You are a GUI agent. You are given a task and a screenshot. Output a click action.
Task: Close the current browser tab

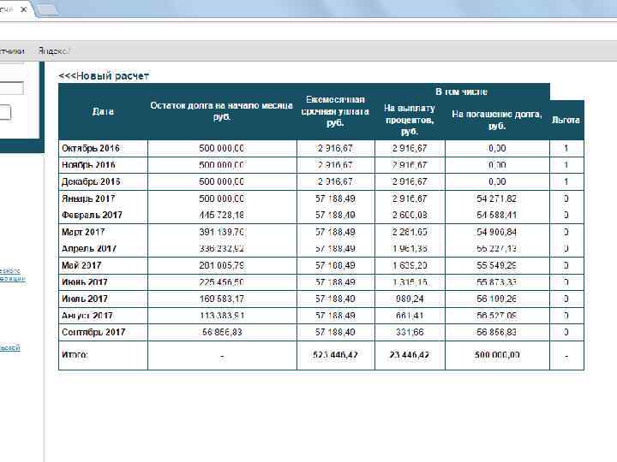pos(23,9)
